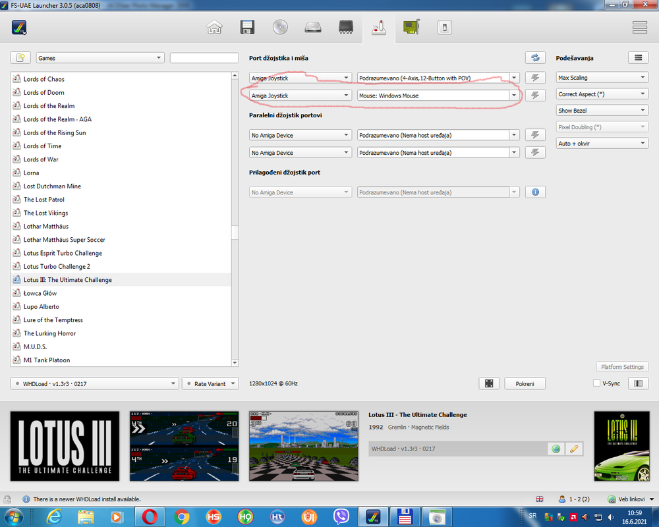Open the hamburger menu in top right
659x527 pixels.
coord(639,28)
